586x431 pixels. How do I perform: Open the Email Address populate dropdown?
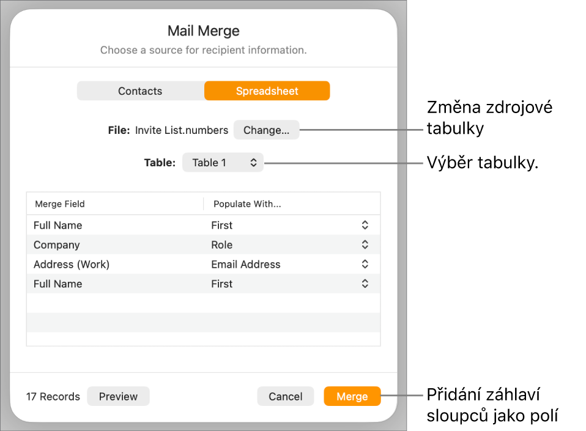(x=365, y=264)
